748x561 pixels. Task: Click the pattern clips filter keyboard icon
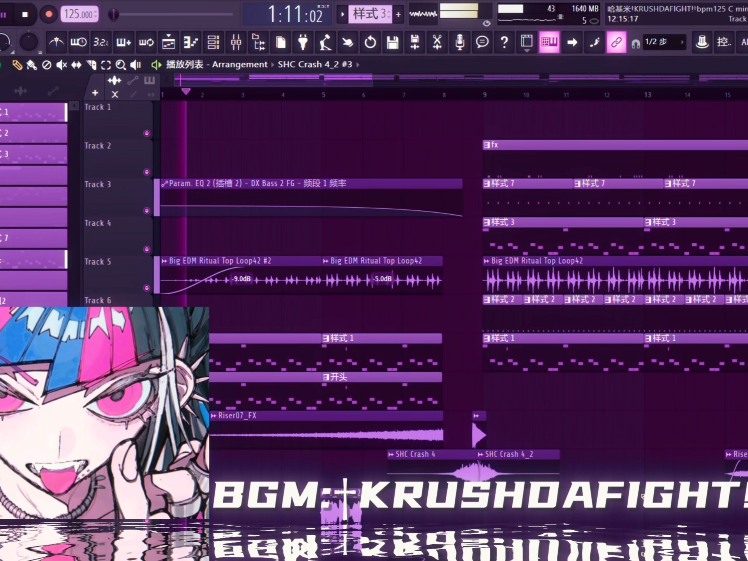[150, 81]
